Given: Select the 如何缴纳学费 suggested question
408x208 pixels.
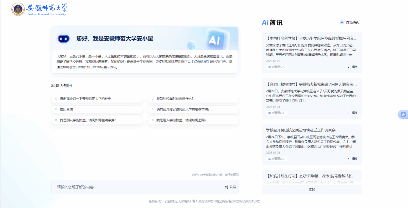Looking at the screenshot, I should 88,120.
